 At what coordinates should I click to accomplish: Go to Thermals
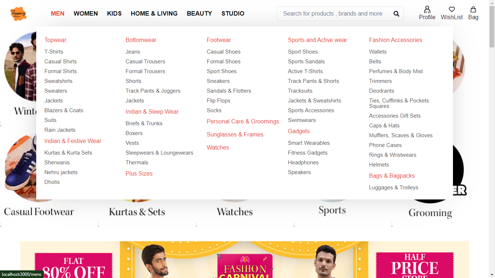pyautogui.click(x=137, y=163)
